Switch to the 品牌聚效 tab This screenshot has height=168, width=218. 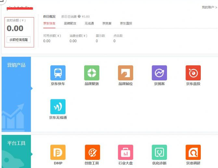coord(70,23)
